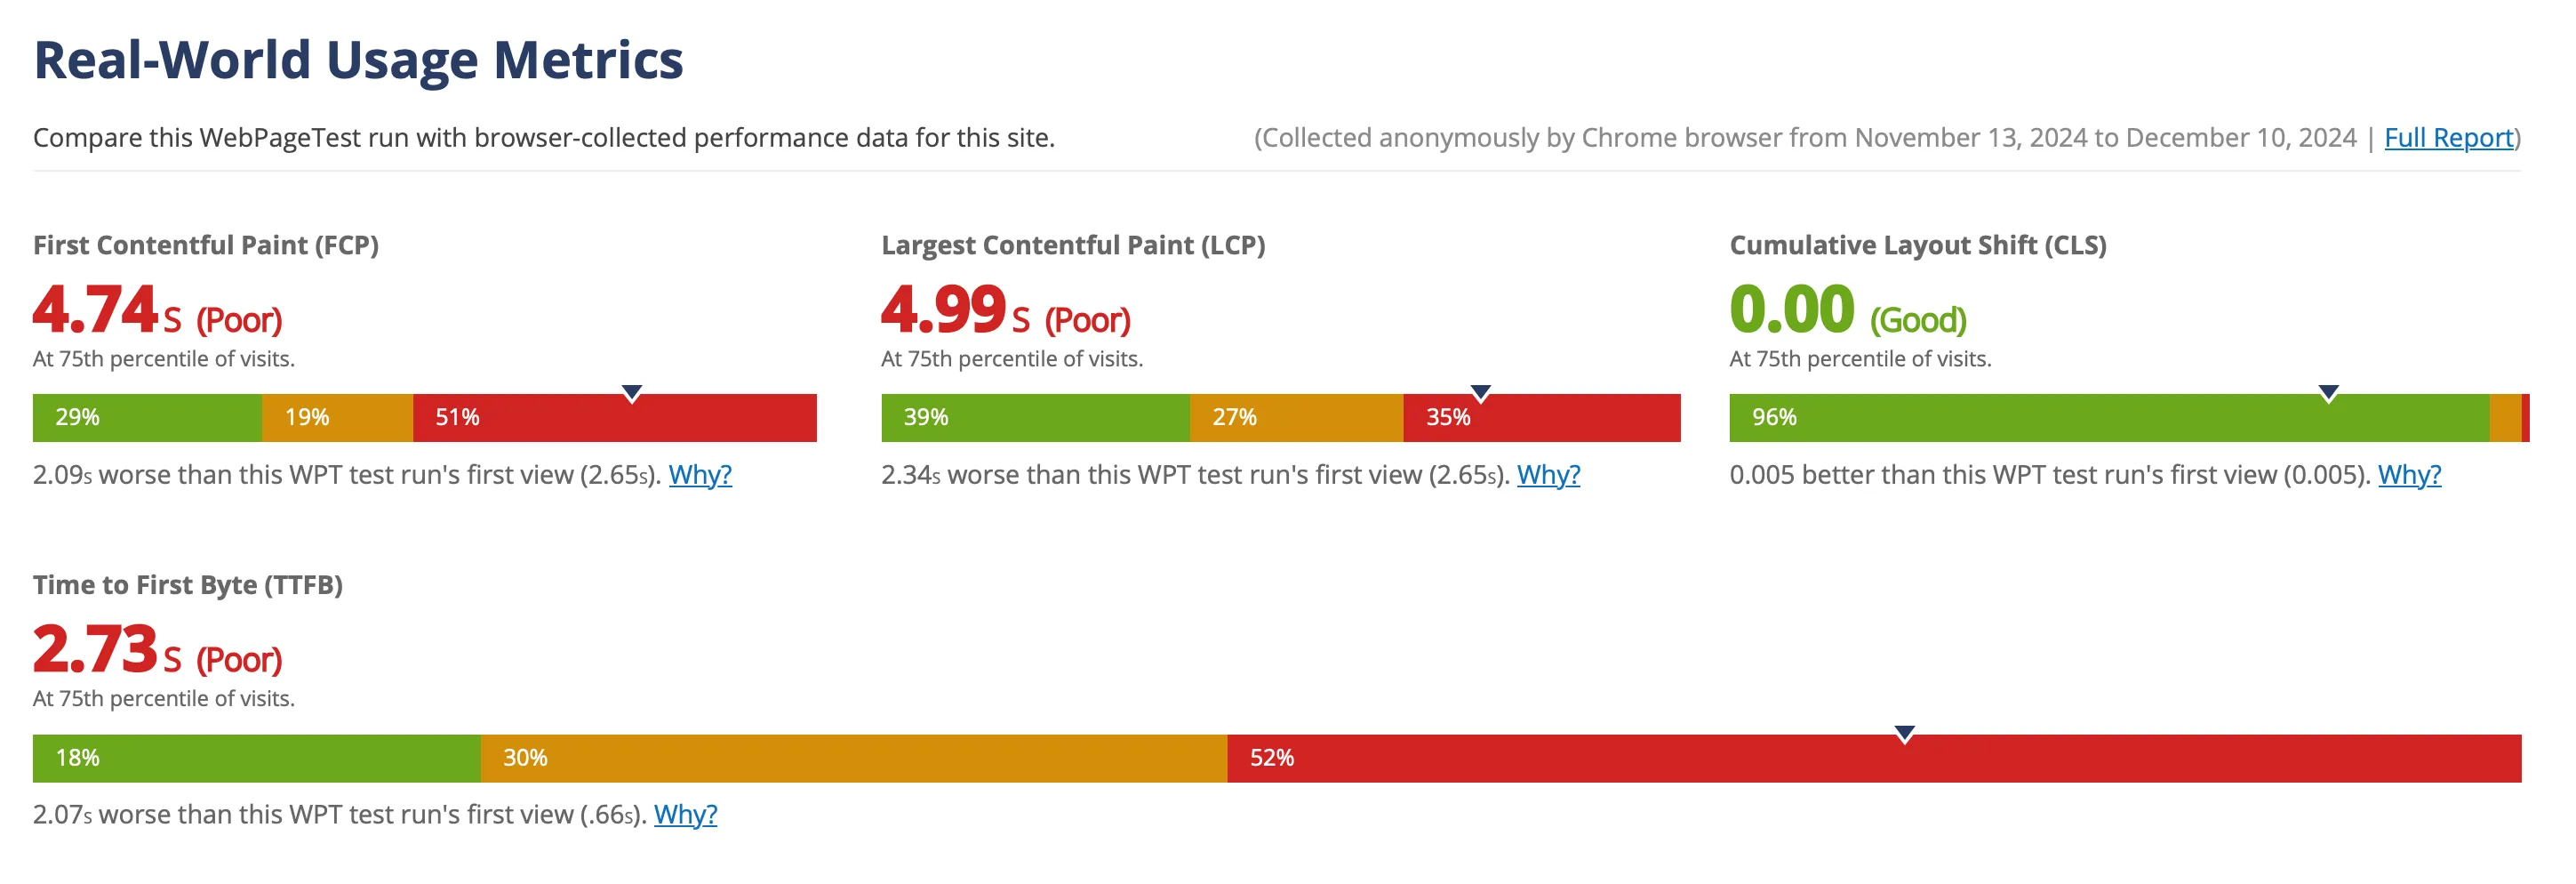Click the marker triangle above the FCP bar
Screen dimensions: 2576x884
pyautogui.click(x=632, y=392)
